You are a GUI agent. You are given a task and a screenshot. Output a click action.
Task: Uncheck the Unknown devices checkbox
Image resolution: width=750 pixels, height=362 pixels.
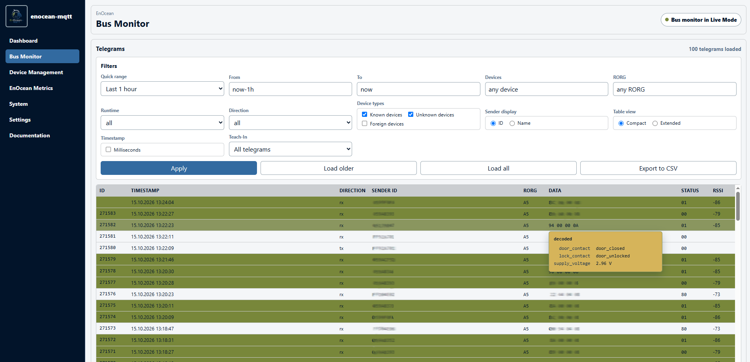tap(411, 114)
